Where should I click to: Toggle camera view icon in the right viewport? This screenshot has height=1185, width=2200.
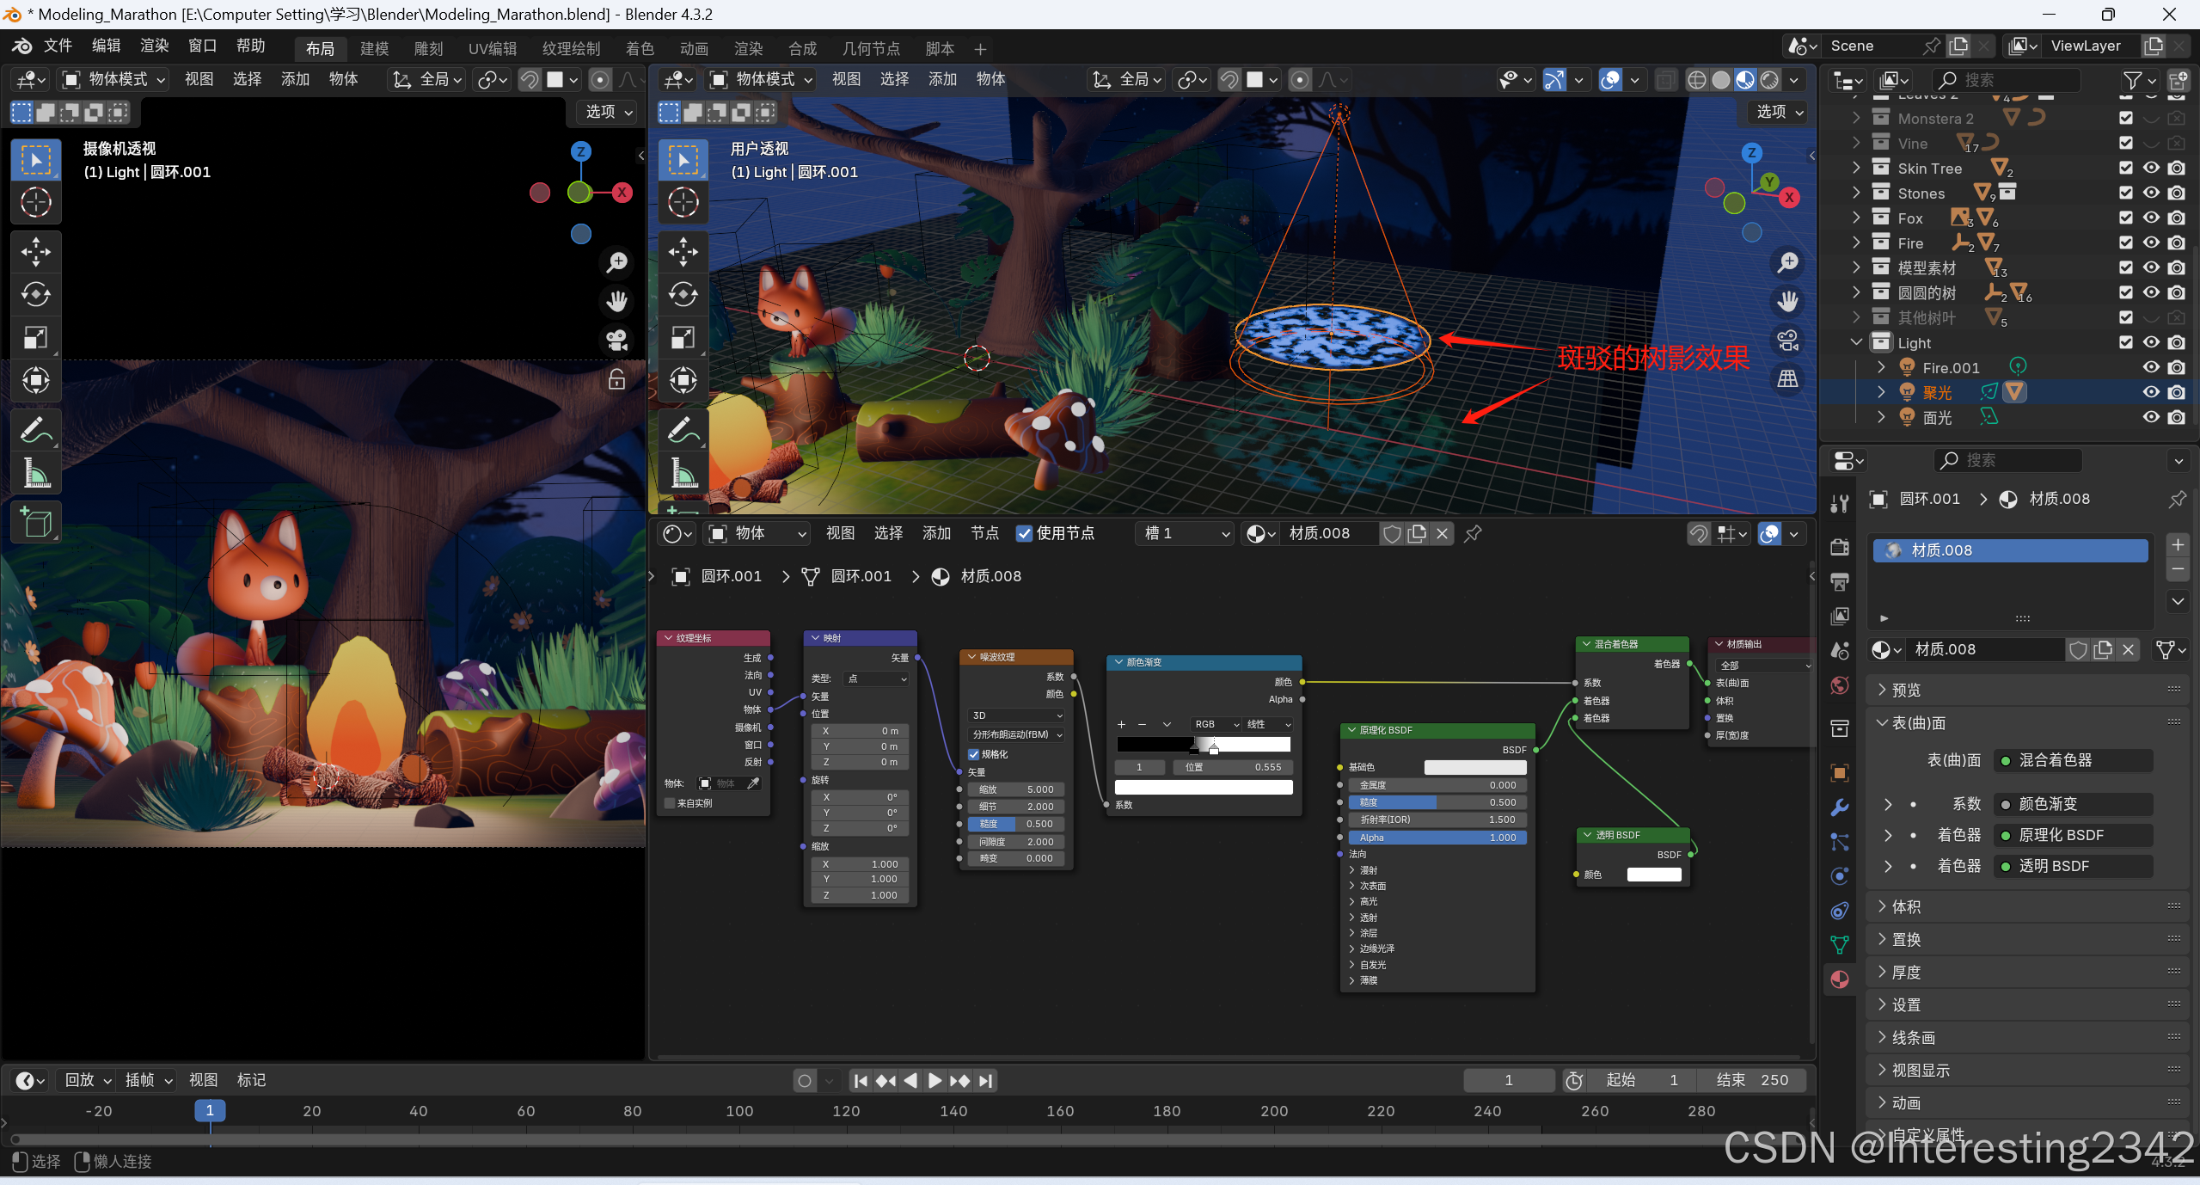[x=1788, y=341]
